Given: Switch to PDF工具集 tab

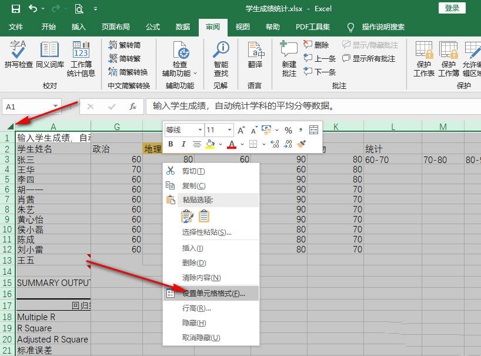Looking at the screenshot, I should coord(313,27).
